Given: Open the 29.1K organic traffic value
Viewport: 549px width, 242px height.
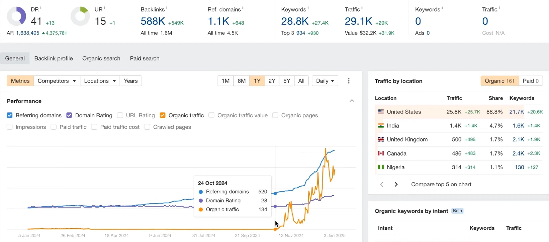Looking at the screenshot, I should 359,21.
